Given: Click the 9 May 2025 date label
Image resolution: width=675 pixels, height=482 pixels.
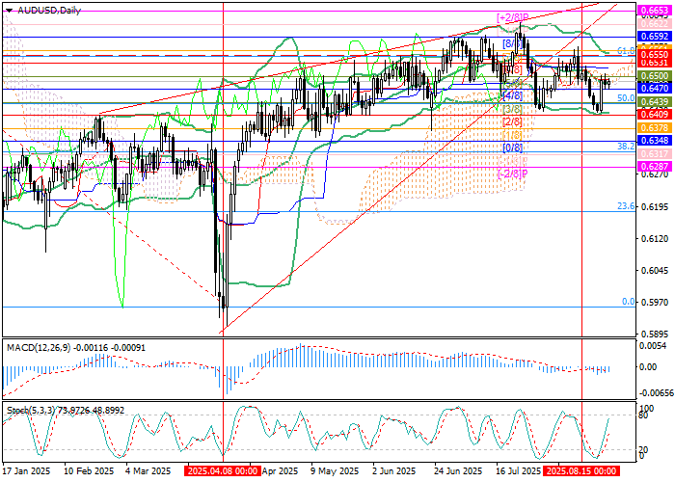Looking at the screenshot, I should tap(335, 470).
